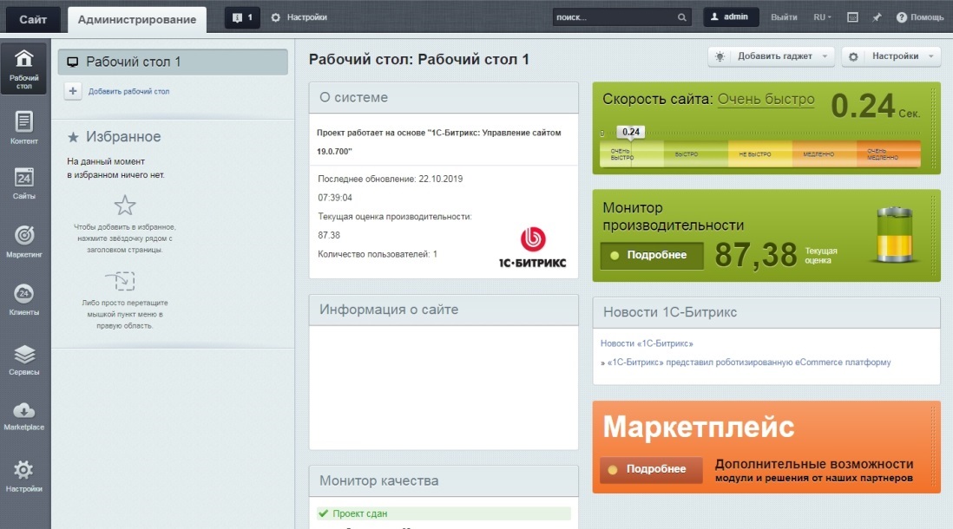Image resolution: width=953 pixels, height=529 pixels.
Task: Click Подробнее in Маркетплейс banner
Action: coord(651,469)
